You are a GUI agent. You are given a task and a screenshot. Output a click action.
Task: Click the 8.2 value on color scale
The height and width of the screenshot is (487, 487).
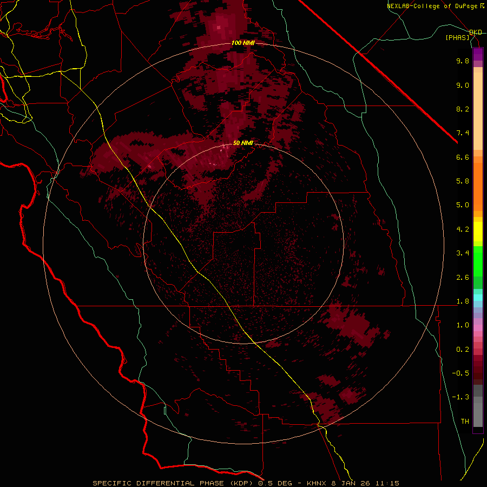click(x=463, y=109)
